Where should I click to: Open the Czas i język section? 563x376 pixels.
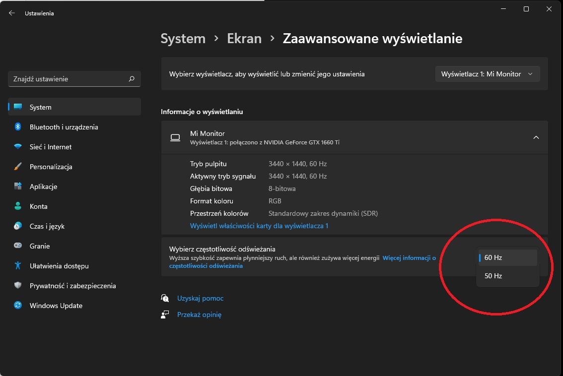click(47, 226)
